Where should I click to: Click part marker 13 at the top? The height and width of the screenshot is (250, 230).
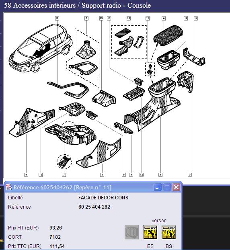pyautogui.click(x=101, y=18)
